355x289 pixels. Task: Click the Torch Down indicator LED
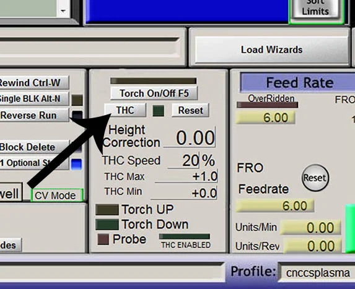pyautogui.click(x=107, y=225)
